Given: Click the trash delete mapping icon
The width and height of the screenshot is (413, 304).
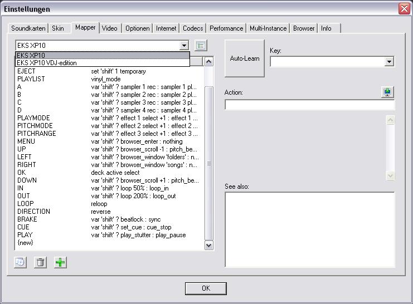Looking at the screenshot, I should (40, 262).
